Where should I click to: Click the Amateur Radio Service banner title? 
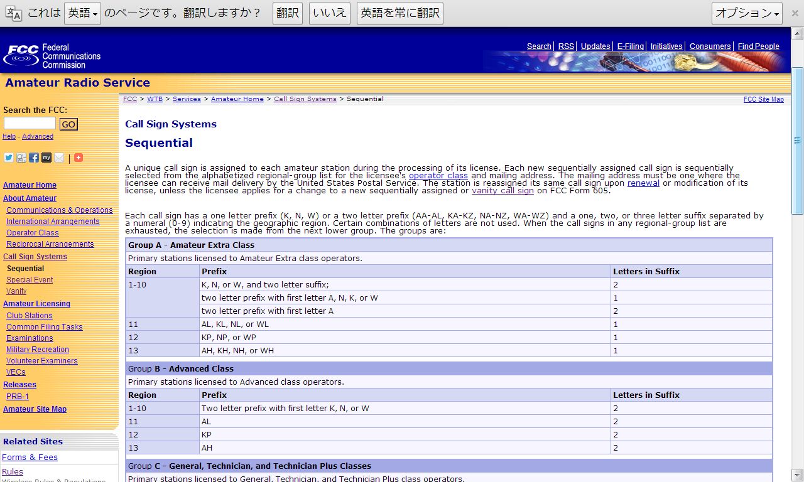tap(78, 83)
